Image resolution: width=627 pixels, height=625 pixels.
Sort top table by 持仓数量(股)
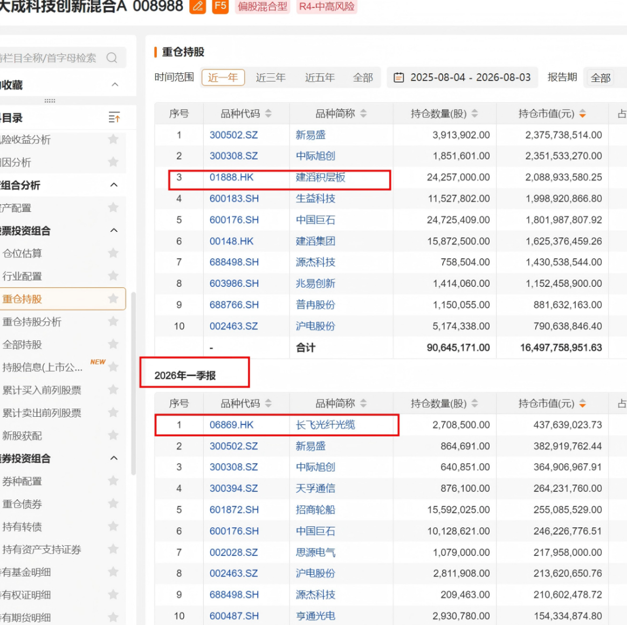[474, 114]
